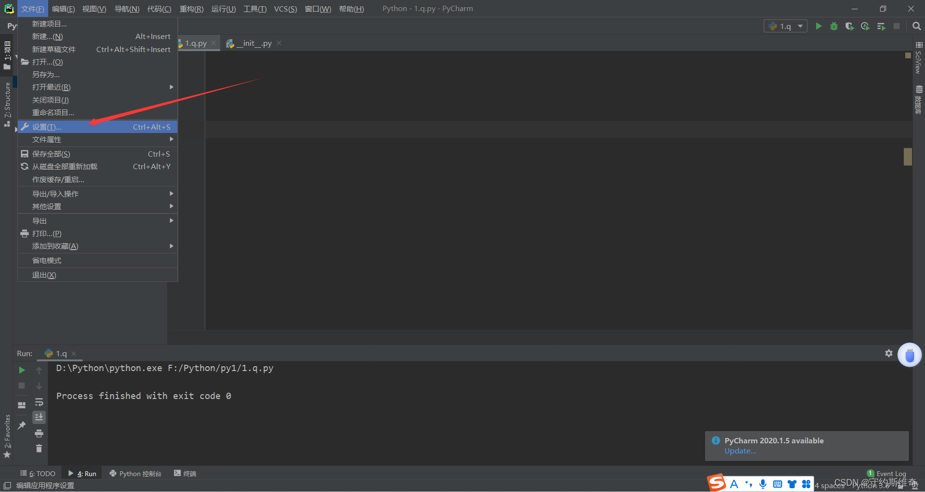
Task: Select 设置(T)... menu entry
Action: coord(98,127)
